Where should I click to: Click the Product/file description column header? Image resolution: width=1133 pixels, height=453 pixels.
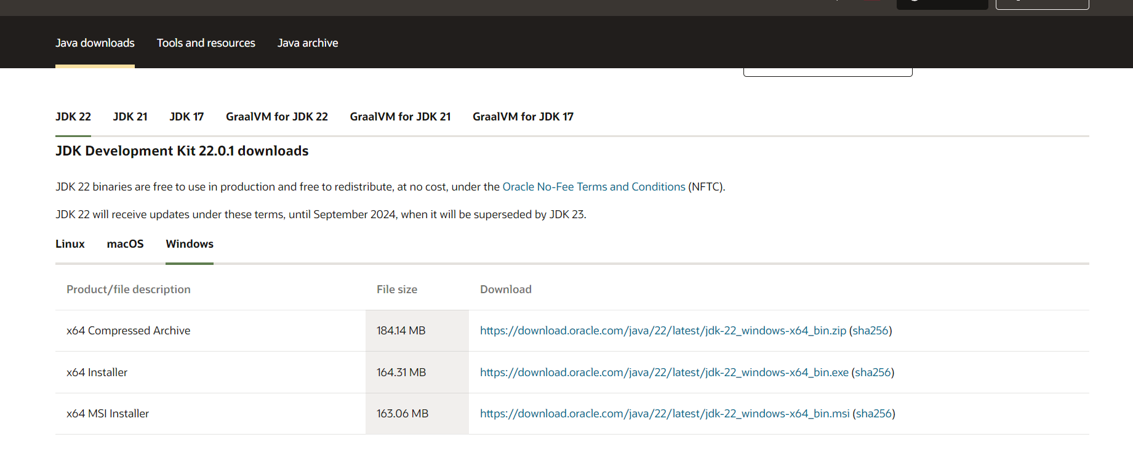(129, 290)
